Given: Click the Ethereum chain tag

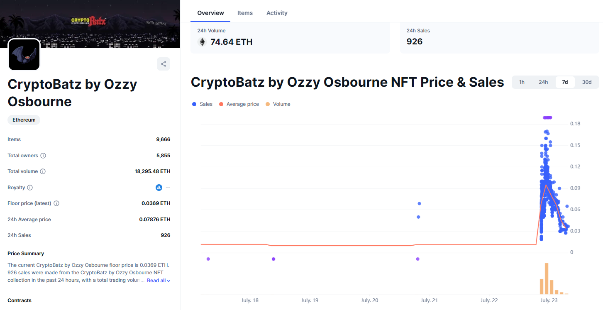Looking at the screenshot, I should click(24, 120).
